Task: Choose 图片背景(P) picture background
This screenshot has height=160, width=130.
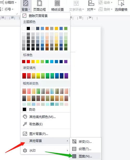Action: pos(45,134)
